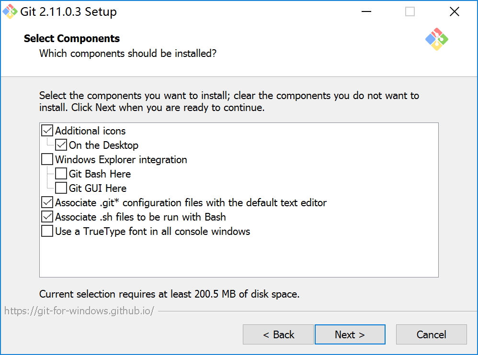Enable TrueType font in console windows
The width and height of the screenshot is (478, 355).
coord(47,231)
